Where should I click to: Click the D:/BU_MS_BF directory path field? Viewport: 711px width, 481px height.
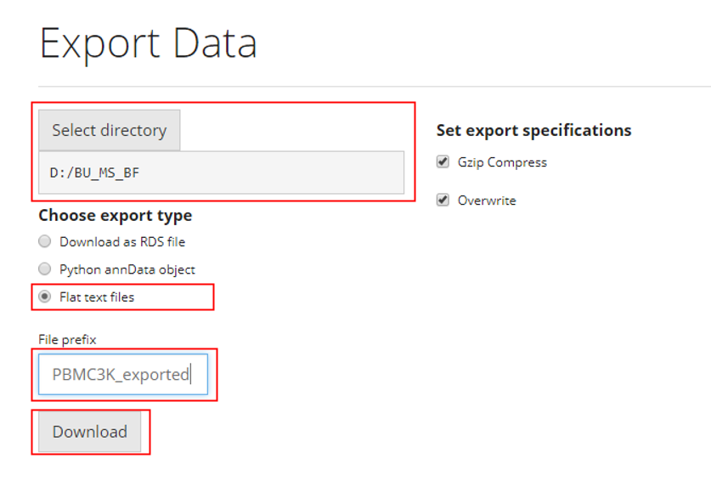pyautogui.click(x=221, y=173)
